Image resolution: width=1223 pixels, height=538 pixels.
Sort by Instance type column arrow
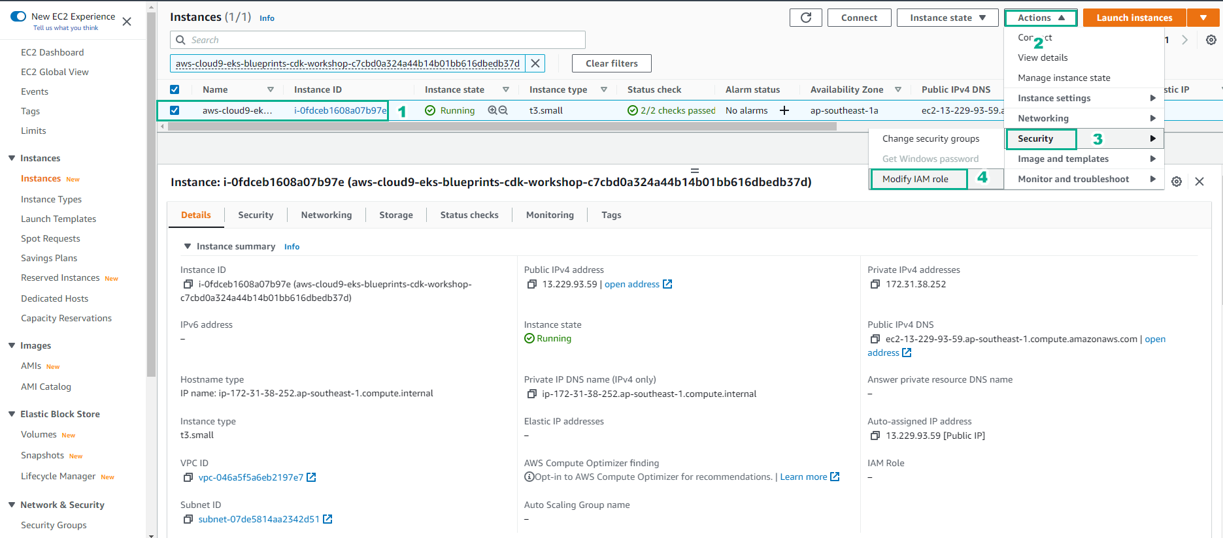point(604,89)
